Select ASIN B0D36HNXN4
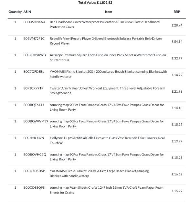 click(34, 22)
